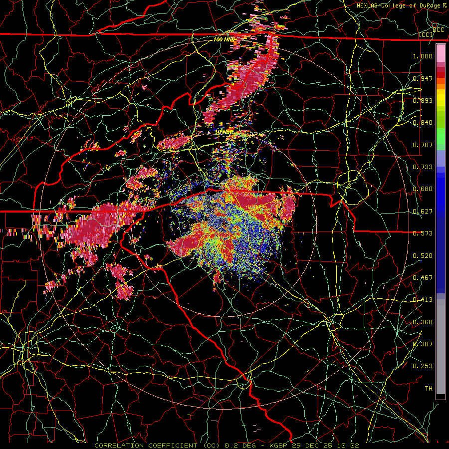Viewport: 449px width, 449px height.
Task: Click the 0.680 scale value
Action: pos(423,189)
